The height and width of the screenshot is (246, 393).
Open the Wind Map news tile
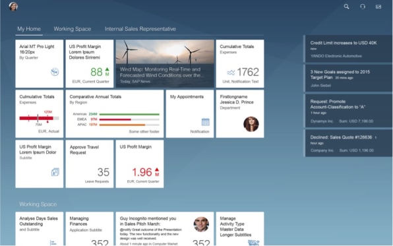(x=165, y=64)
